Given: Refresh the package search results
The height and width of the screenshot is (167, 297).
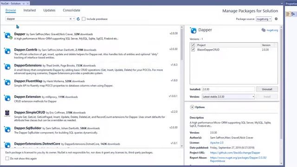Looking at the screenshot, I should click(x=78, y=19).
